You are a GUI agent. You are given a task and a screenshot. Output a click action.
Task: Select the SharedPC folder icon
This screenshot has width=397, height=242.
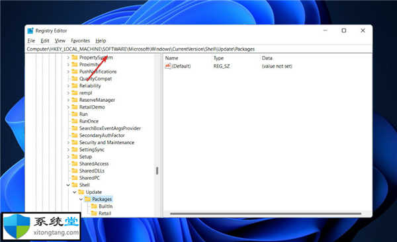[74, 178]
